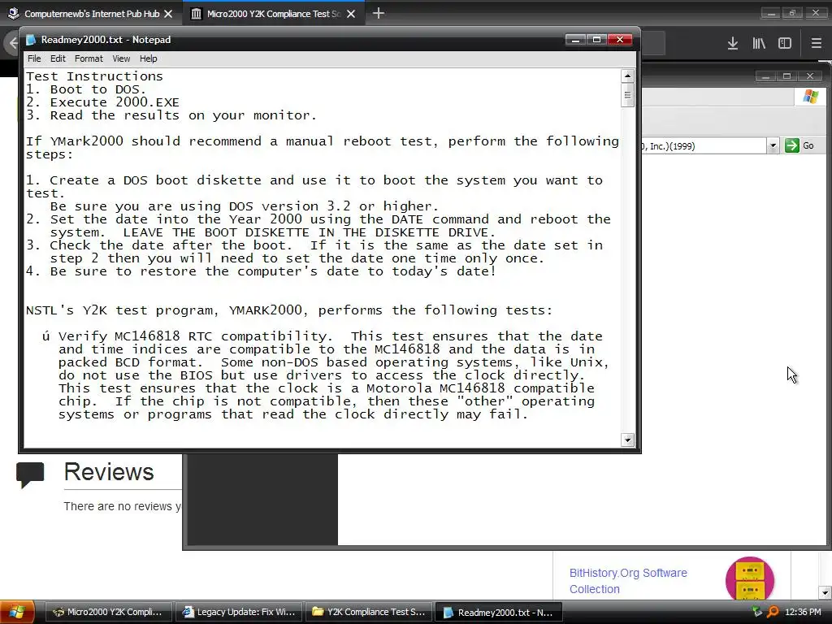Open Notepad's Format menu
This screenshot has width=832, height=624.
tap(89, 58)
